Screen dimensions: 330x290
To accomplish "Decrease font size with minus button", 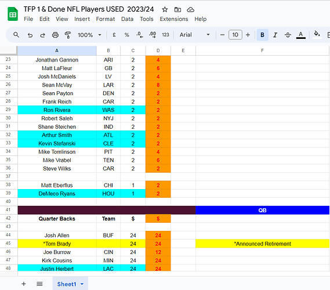I will [222, 35].
